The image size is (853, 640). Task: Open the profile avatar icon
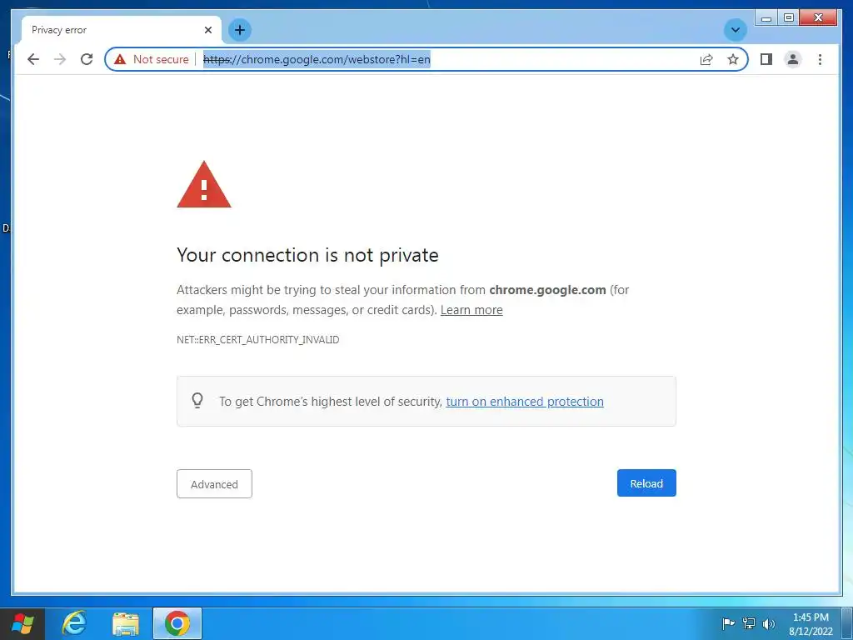793,59
